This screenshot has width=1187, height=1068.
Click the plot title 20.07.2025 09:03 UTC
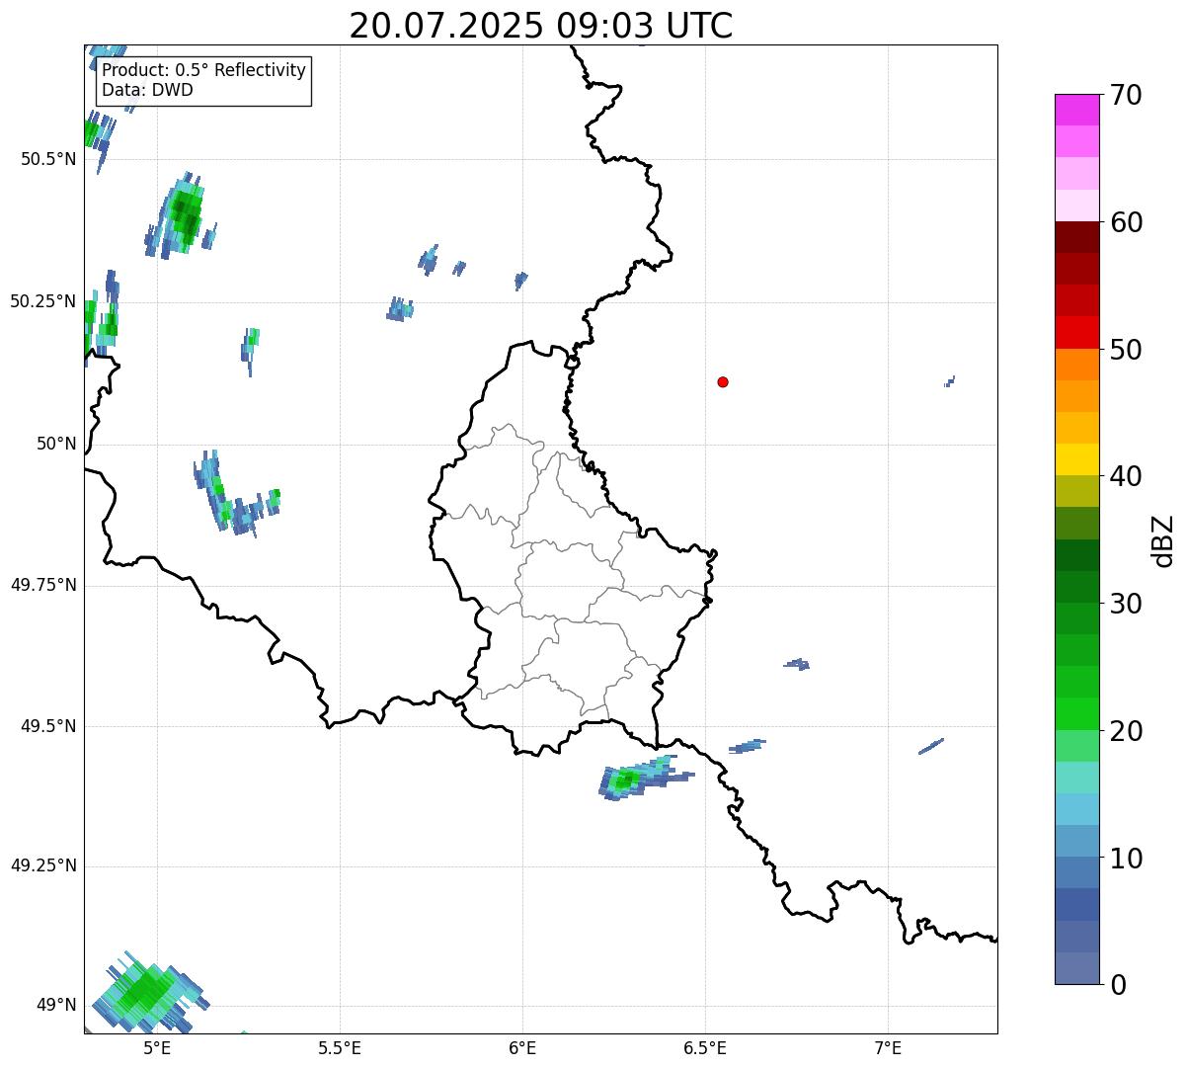click(x=541, y=25)
